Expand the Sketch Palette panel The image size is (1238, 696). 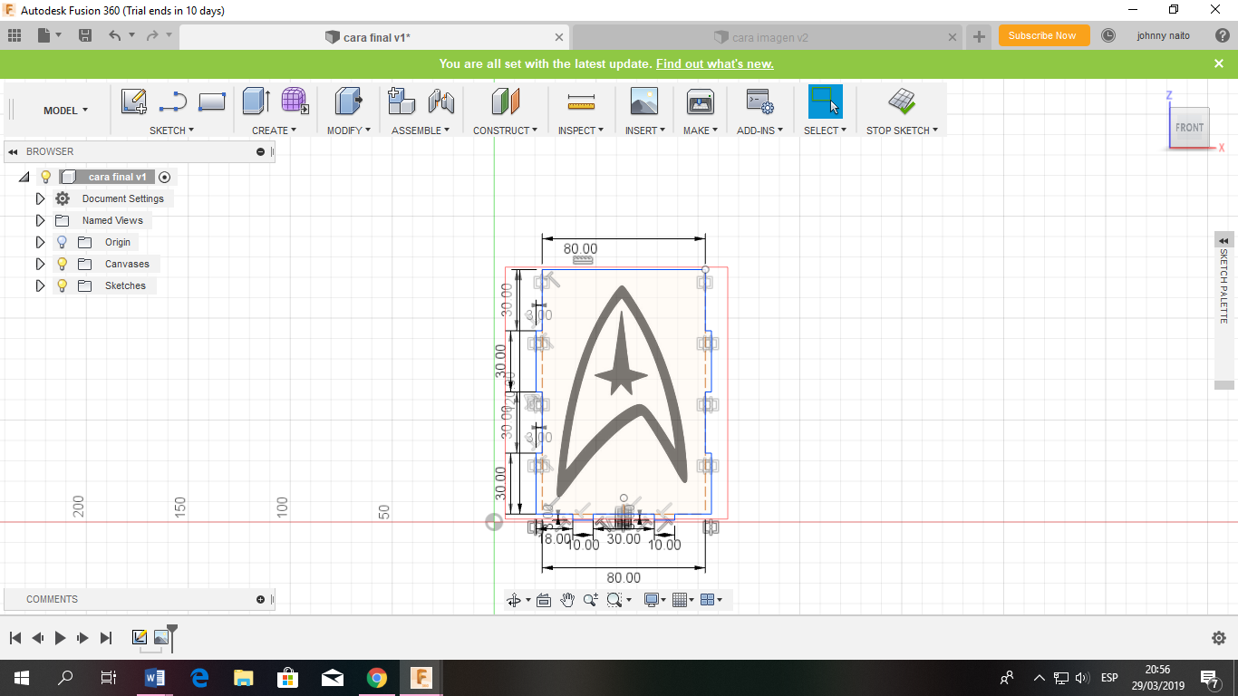click(x=1223, y=239)
